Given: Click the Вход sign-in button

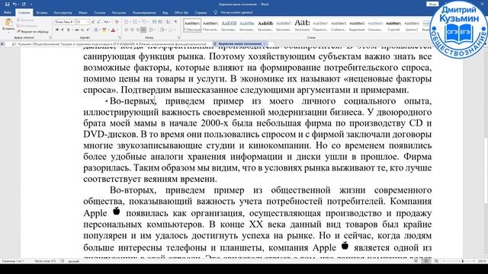Looking at the screenshot, I should (x=432, y=4).
